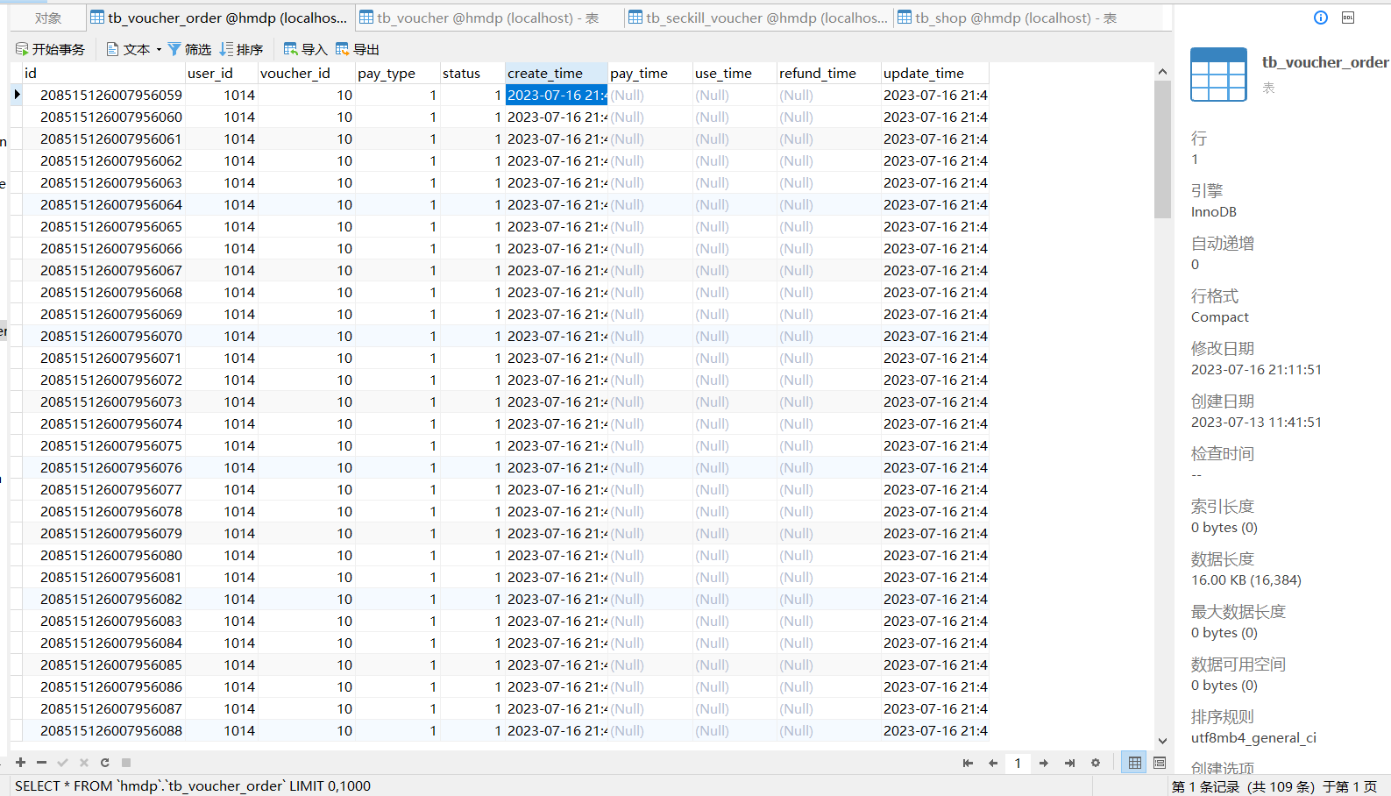Click the refund_time column header
The image size is (1391, 796).
[x=828, y=73]
